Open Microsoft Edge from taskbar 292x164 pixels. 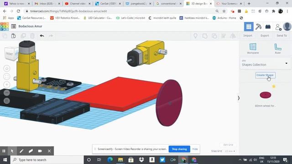pos(110,160)
